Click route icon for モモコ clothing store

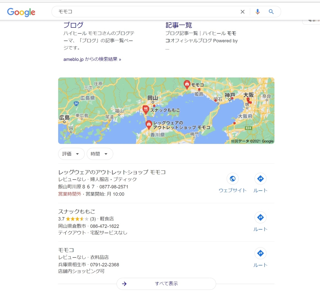260,253
